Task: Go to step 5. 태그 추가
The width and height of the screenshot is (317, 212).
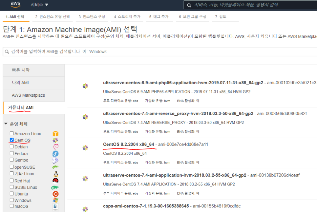Action: 159,17
